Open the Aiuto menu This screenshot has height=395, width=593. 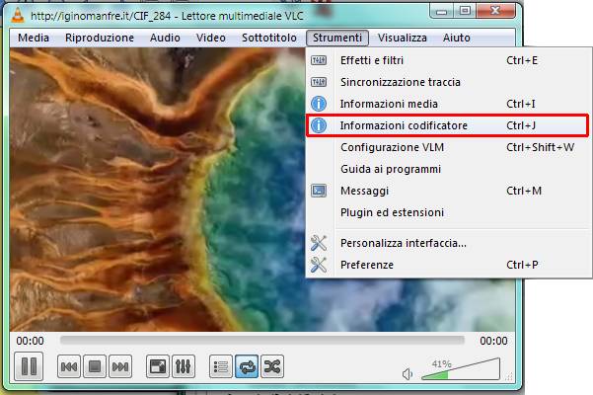[457, 38]
